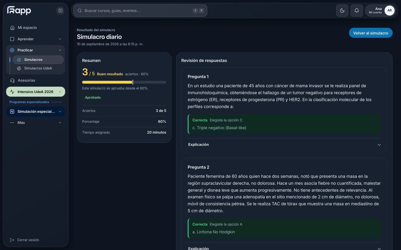Click the Simulación especial icon

pyautogui.click(x=12, y=111)
